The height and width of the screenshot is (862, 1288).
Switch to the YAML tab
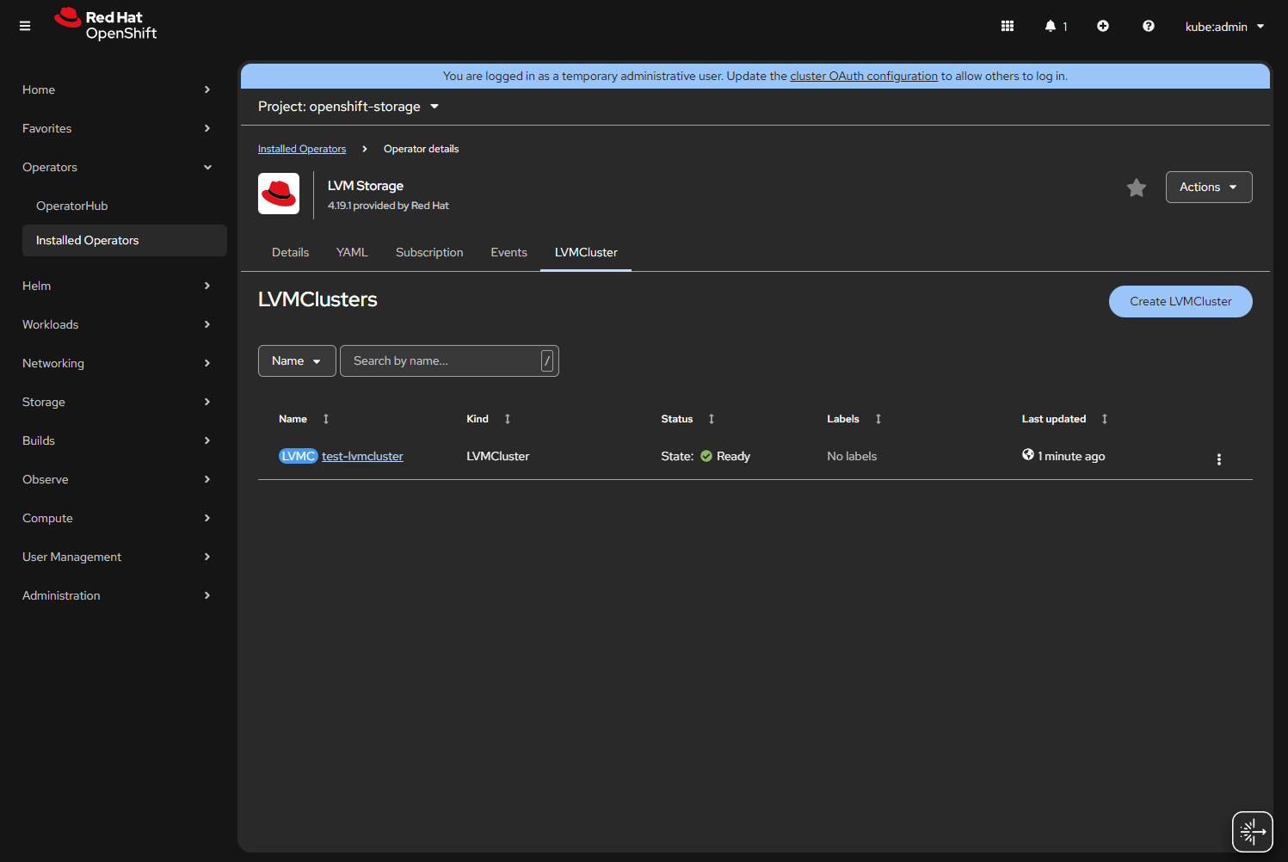click(x=352, y=252)
